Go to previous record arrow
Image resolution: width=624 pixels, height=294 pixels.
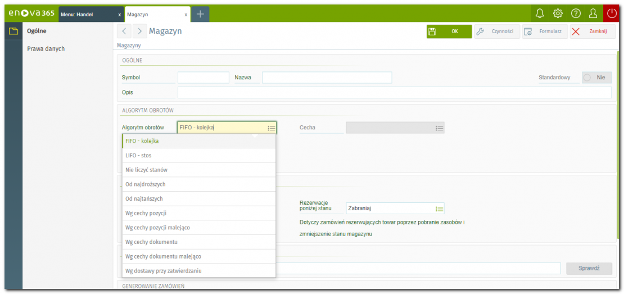point(124,31)
